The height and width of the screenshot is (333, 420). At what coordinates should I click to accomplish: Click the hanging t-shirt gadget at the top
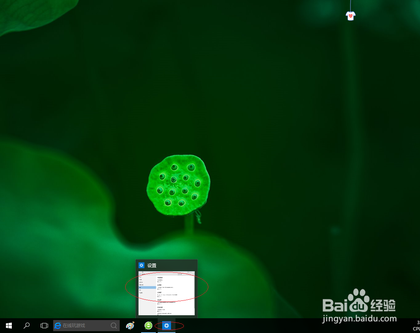click(350, 16)
